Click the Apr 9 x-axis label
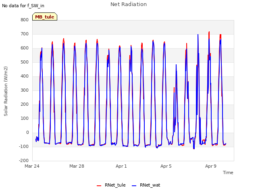The image size is (258, 193). pos(211,166)
